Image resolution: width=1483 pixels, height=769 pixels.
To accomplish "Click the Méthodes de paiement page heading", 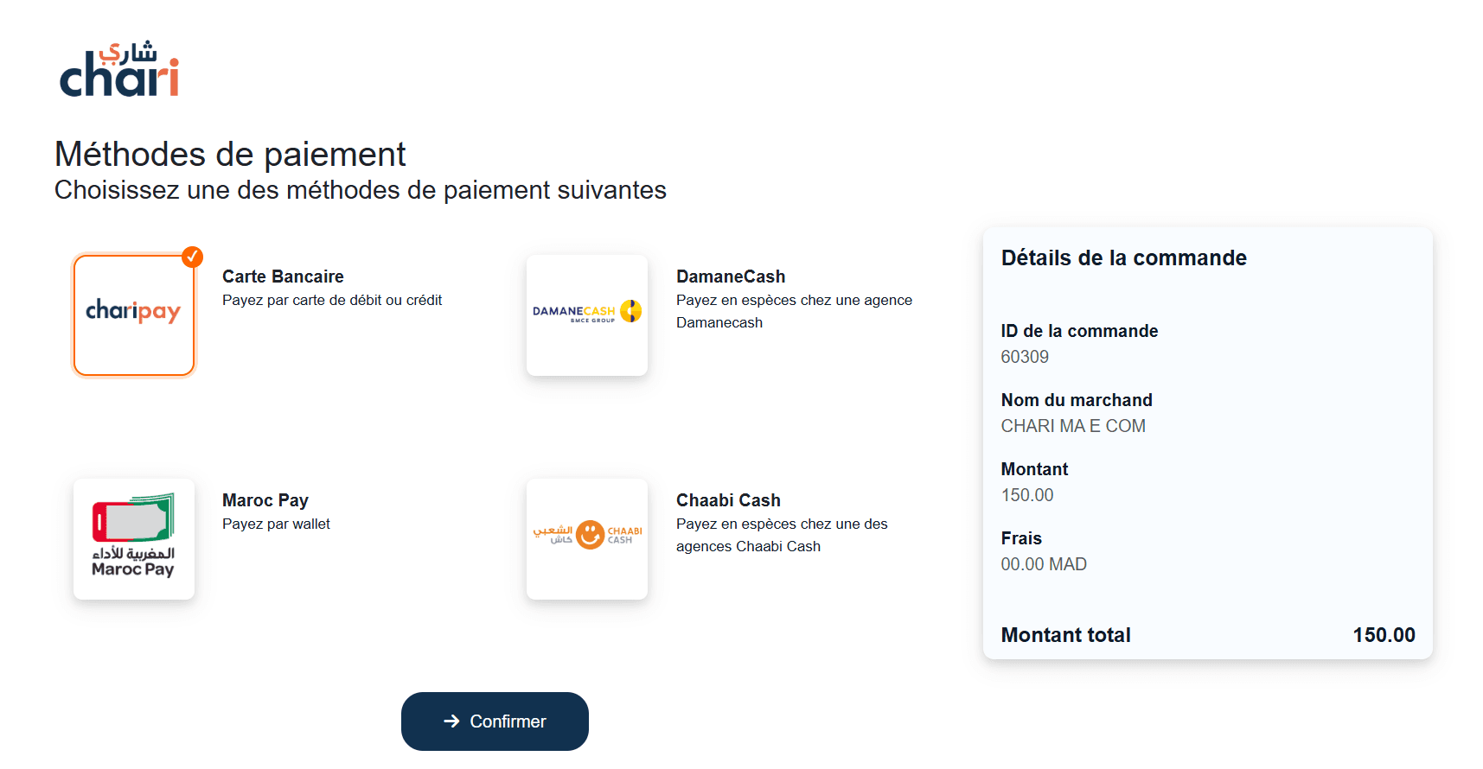I will pos(230,154).
